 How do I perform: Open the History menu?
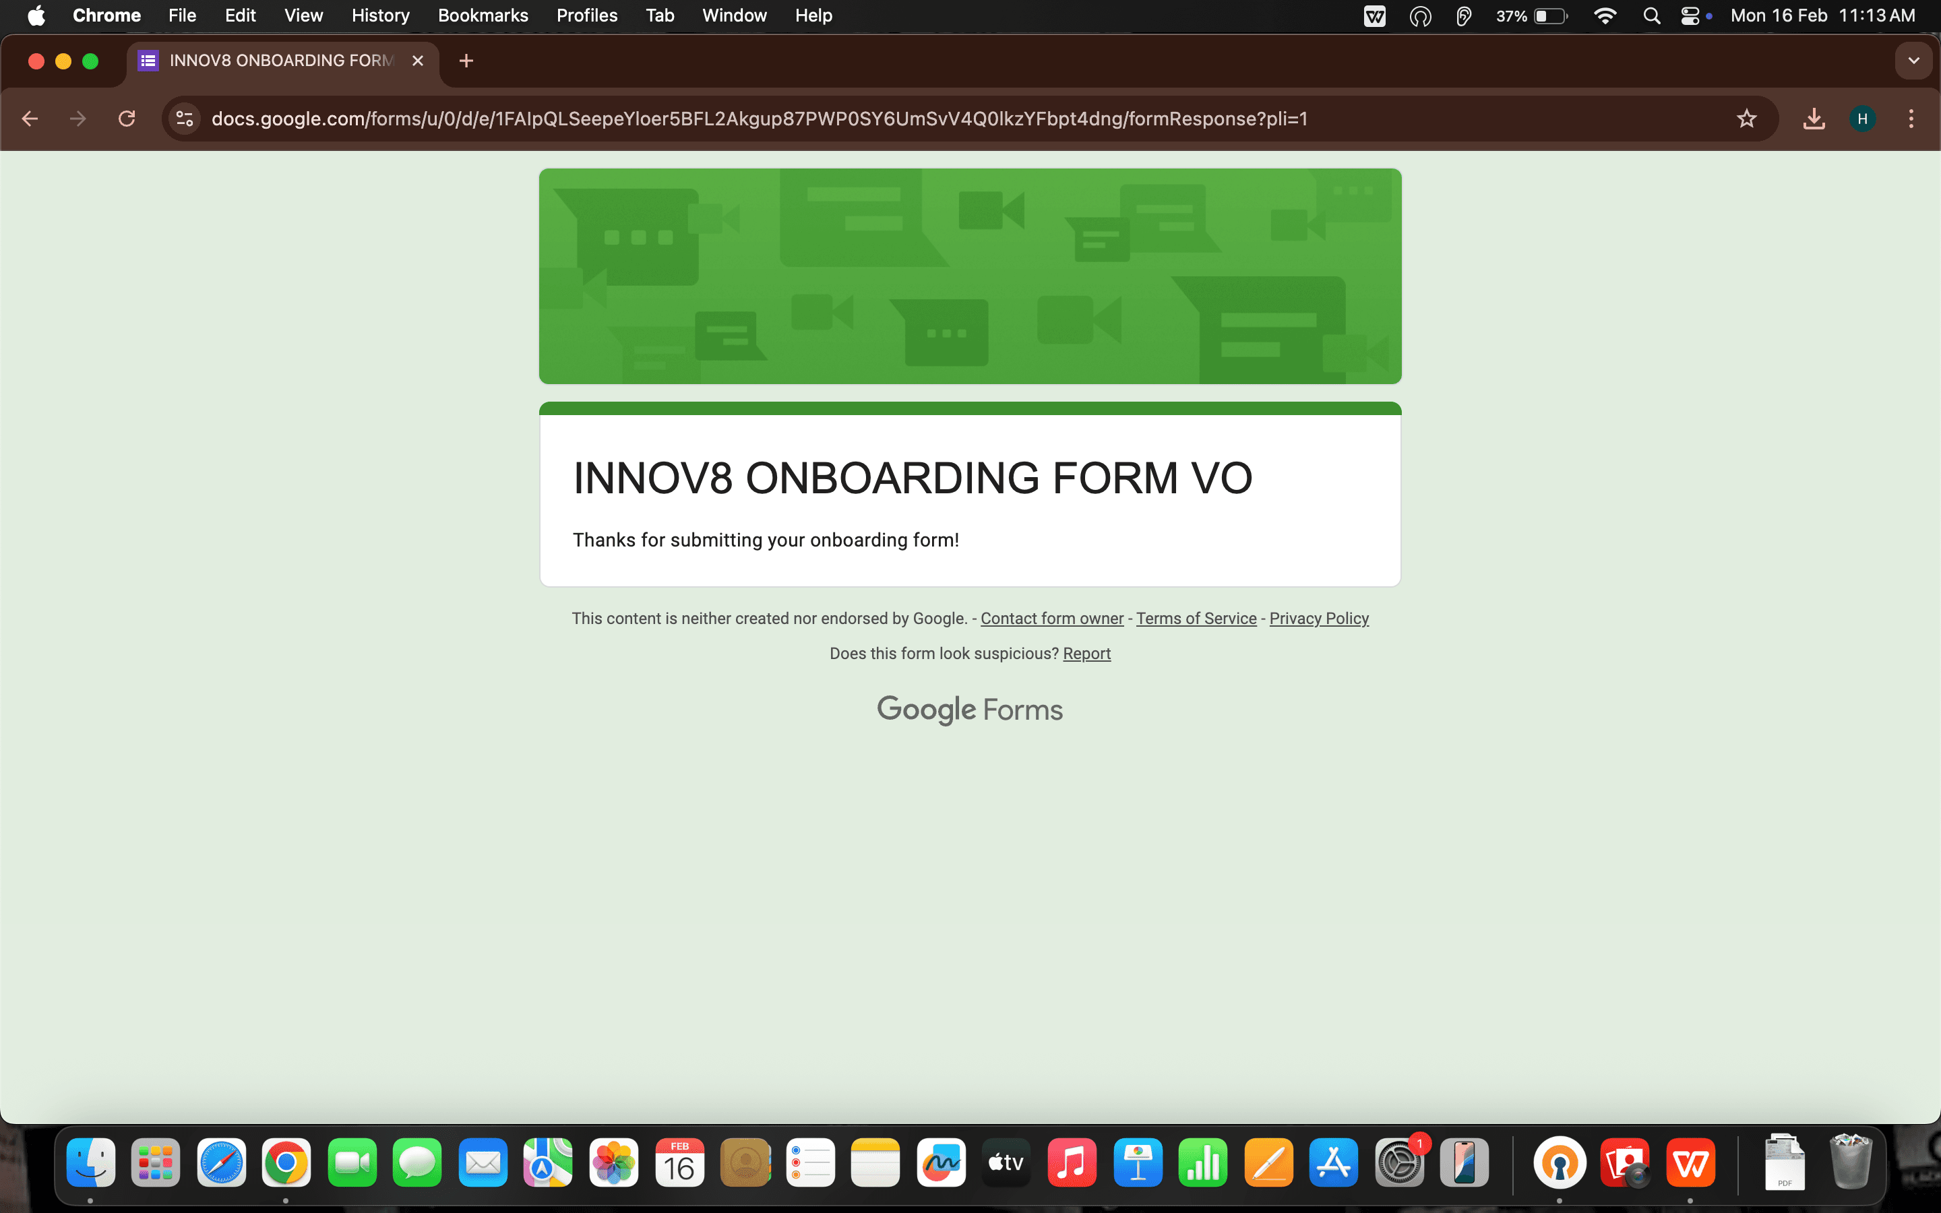pos(380,15)
